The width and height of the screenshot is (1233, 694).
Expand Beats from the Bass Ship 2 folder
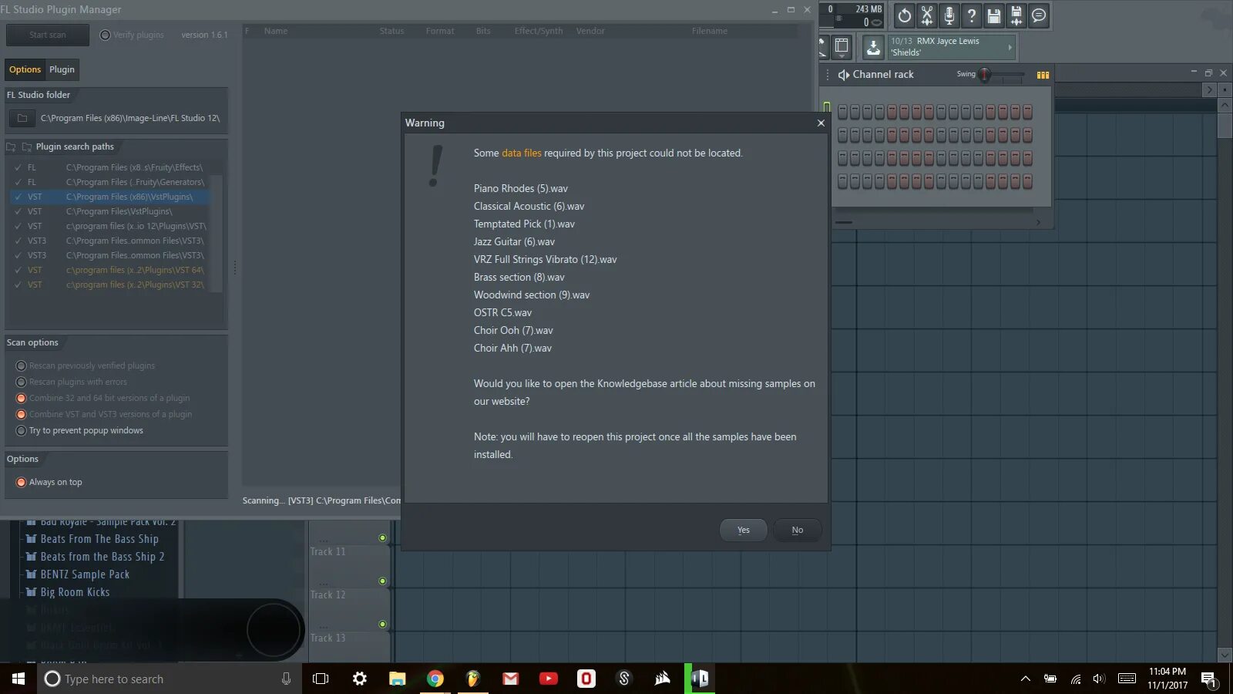[x=32, y=557]
